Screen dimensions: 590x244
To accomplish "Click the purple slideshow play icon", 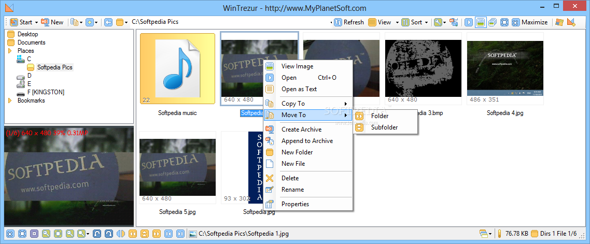I will click(34, 234).
